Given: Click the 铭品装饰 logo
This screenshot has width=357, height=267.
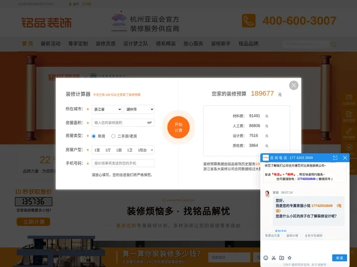Looking at the screenshot, I should [x=47, y=22].
